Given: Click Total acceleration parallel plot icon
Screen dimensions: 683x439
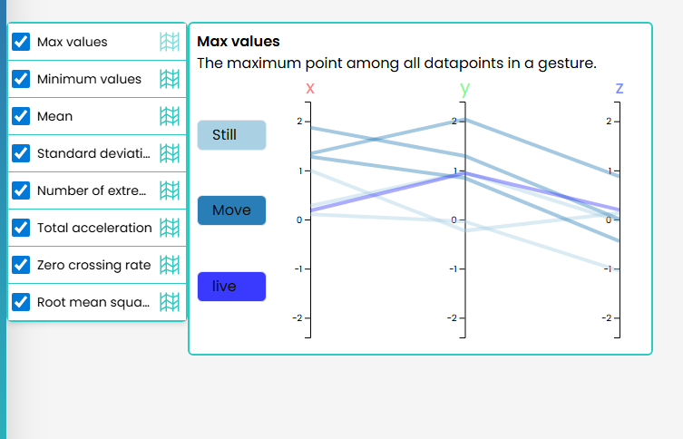Looking at the screenshot, I should point(169,228).
